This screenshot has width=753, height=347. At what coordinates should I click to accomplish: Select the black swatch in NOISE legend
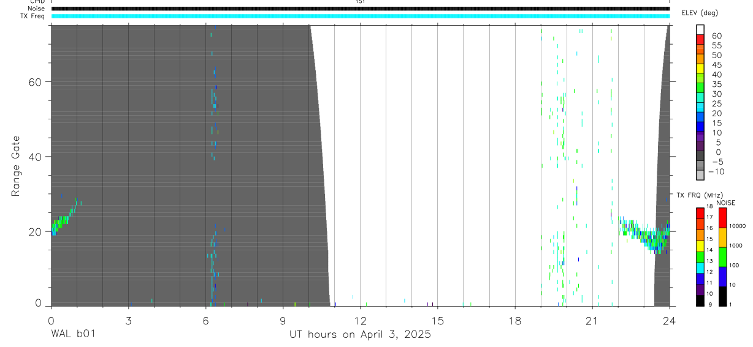(x=723, y=296)
